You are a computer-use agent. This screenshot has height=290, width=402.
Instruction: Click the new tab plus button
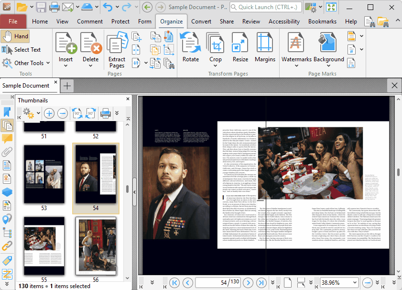click(x=67, y=86)
